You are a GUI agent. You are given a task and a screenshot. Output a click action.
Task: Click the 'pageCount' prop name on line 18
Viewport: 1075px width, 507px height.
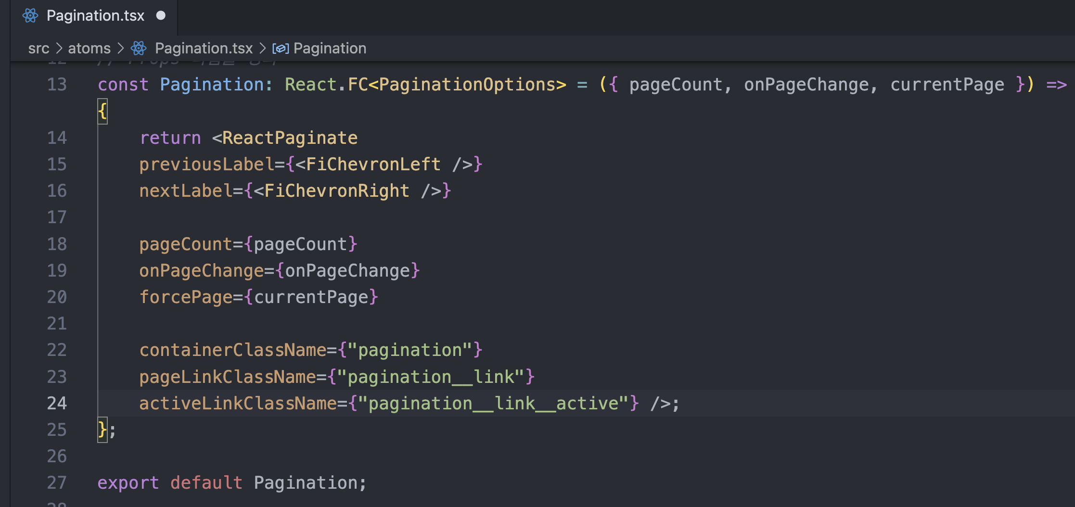point(186,244)
